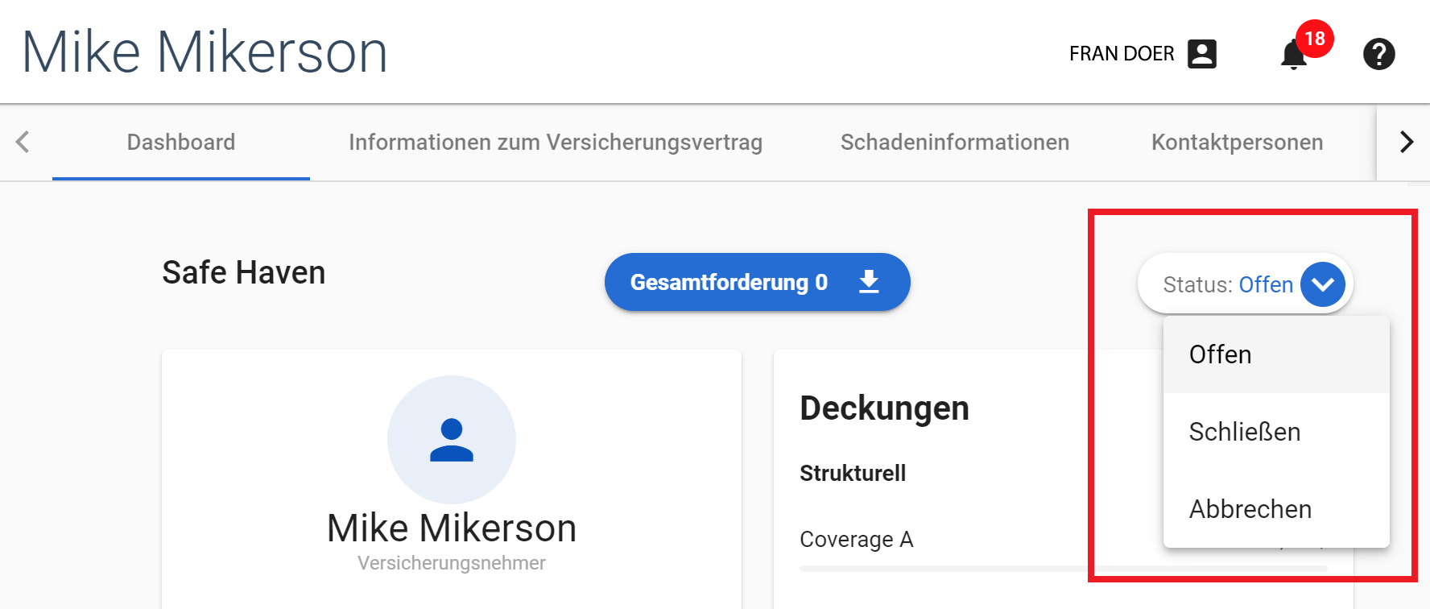1430x609 pixels.
Task: Switch to the Dashboard tab
Action: [181, 143]
